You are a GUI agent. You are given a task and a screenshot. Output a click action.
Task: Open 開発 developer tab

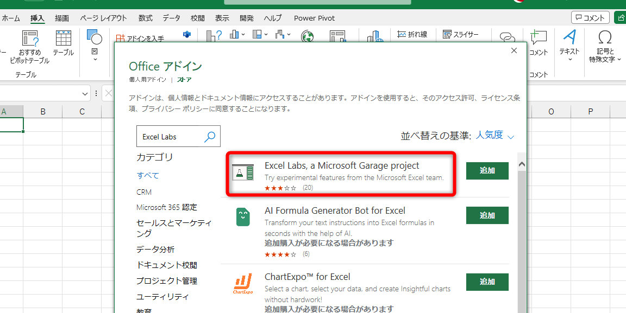pyautogui.click(x=247, y=18)
